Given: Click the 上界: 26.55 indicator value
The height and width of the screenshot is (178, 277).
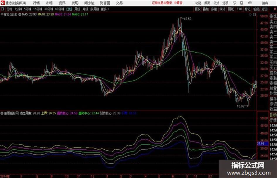Looking at the screenshot, I should (x=49, y=113).
